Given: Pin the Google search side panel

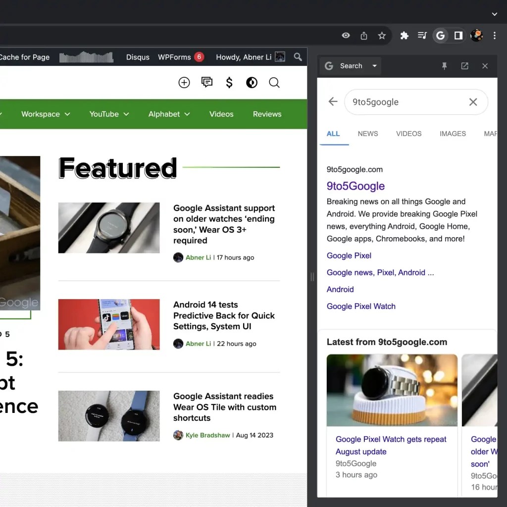Looking at the screenshot, I should (445, 66).
